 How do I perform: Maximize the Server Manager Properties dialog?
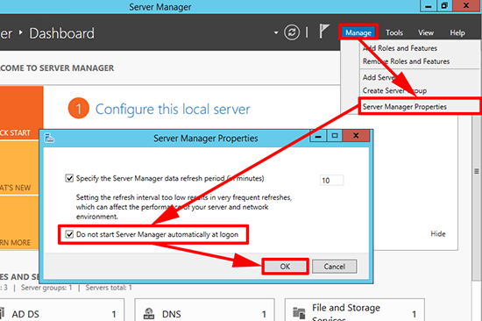tap(335, 136)
